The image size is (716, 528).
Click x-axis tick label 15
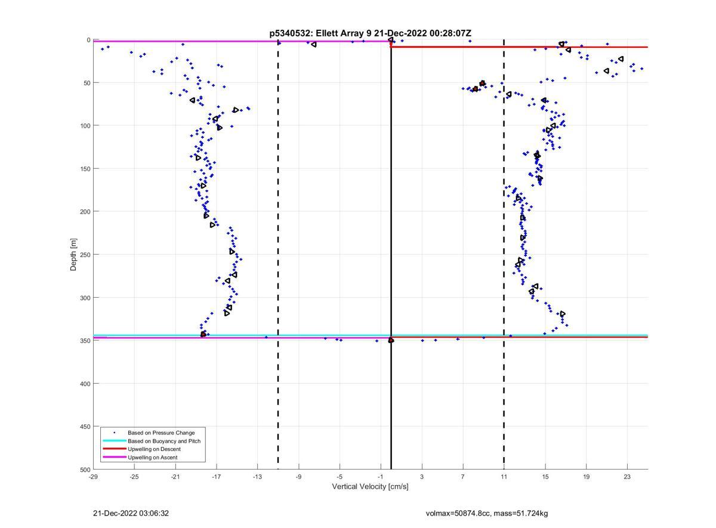(545, 477)
